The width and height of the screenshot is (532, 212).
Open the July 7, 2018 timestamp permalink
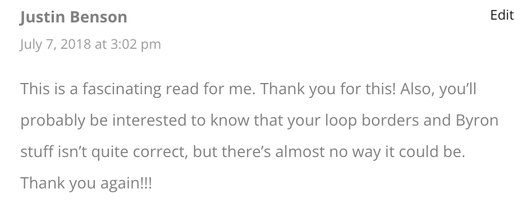tap(90, 44)
